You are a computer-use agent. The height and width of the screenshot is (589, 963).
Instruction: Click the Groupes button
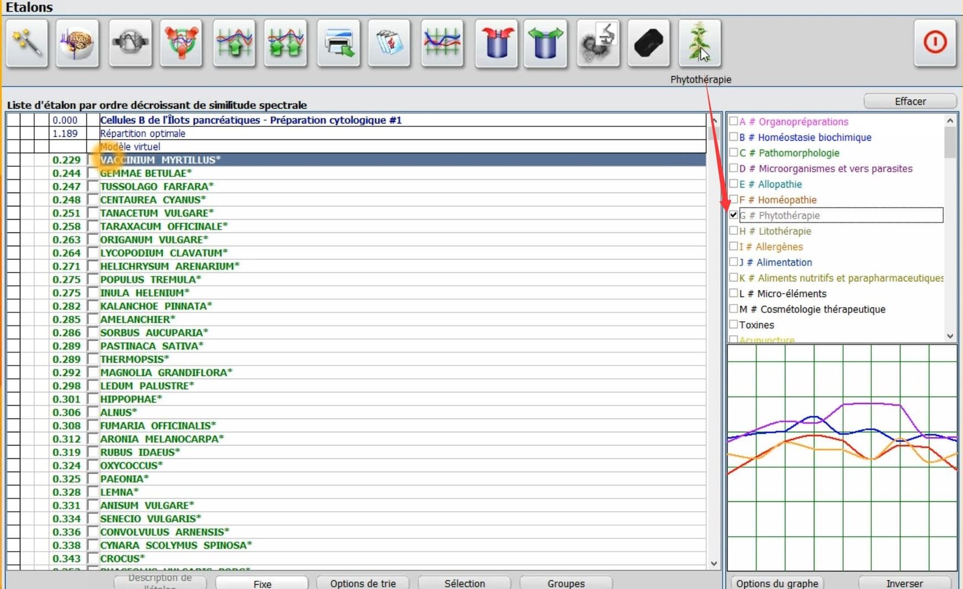coord(566,583)
